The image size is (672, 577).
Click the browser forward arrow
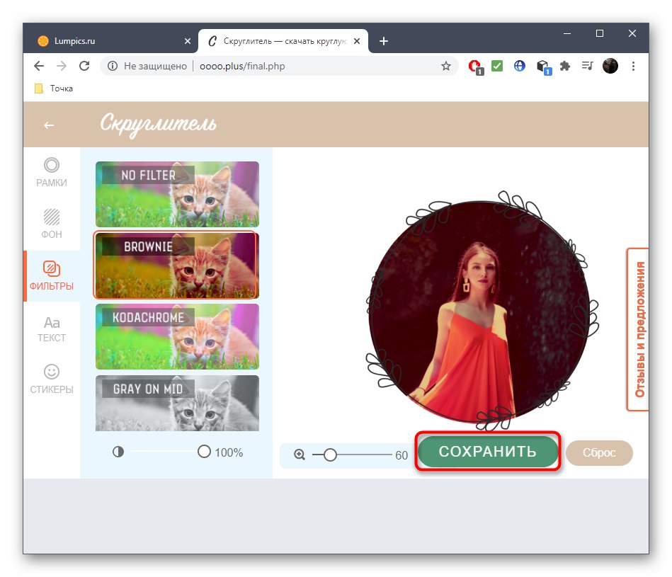(62, 66)
